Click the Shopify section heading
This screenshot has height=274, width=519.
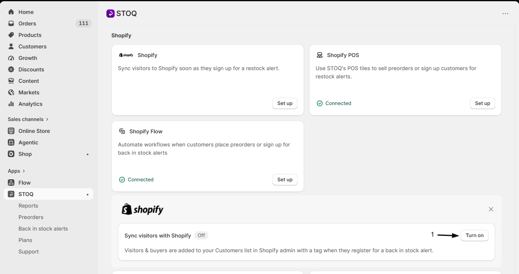pyautogui.click(x=121, y=36)
